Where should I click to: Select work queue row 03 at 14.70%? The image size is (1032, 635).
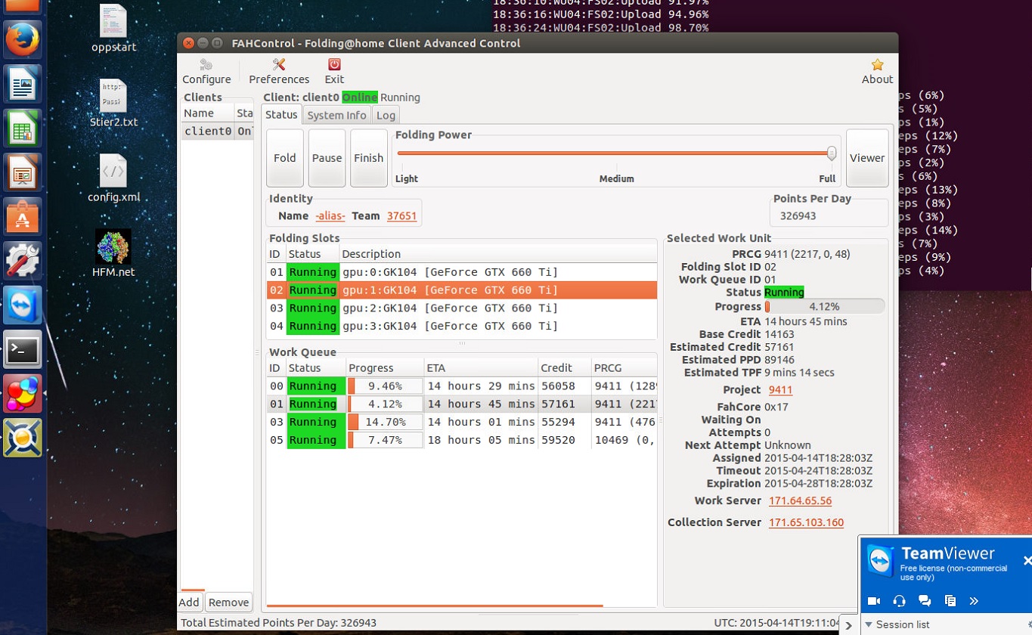[x=462, y=422]
